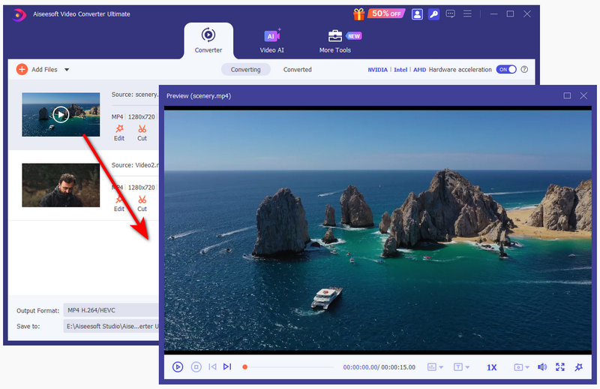Jump to the next frame in preview
600x389 pixels.
227,367
